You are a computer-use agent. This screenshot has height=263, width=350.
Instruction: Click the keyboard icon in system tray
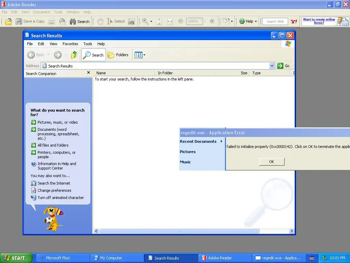pyautogui.click(x=312, y=258)
